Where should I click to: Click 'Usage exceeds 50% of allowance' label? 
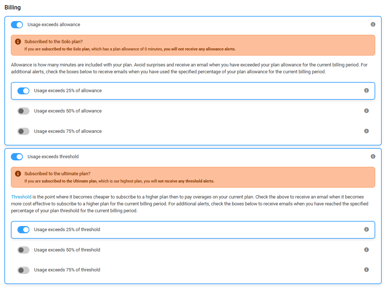click(68, 111)
